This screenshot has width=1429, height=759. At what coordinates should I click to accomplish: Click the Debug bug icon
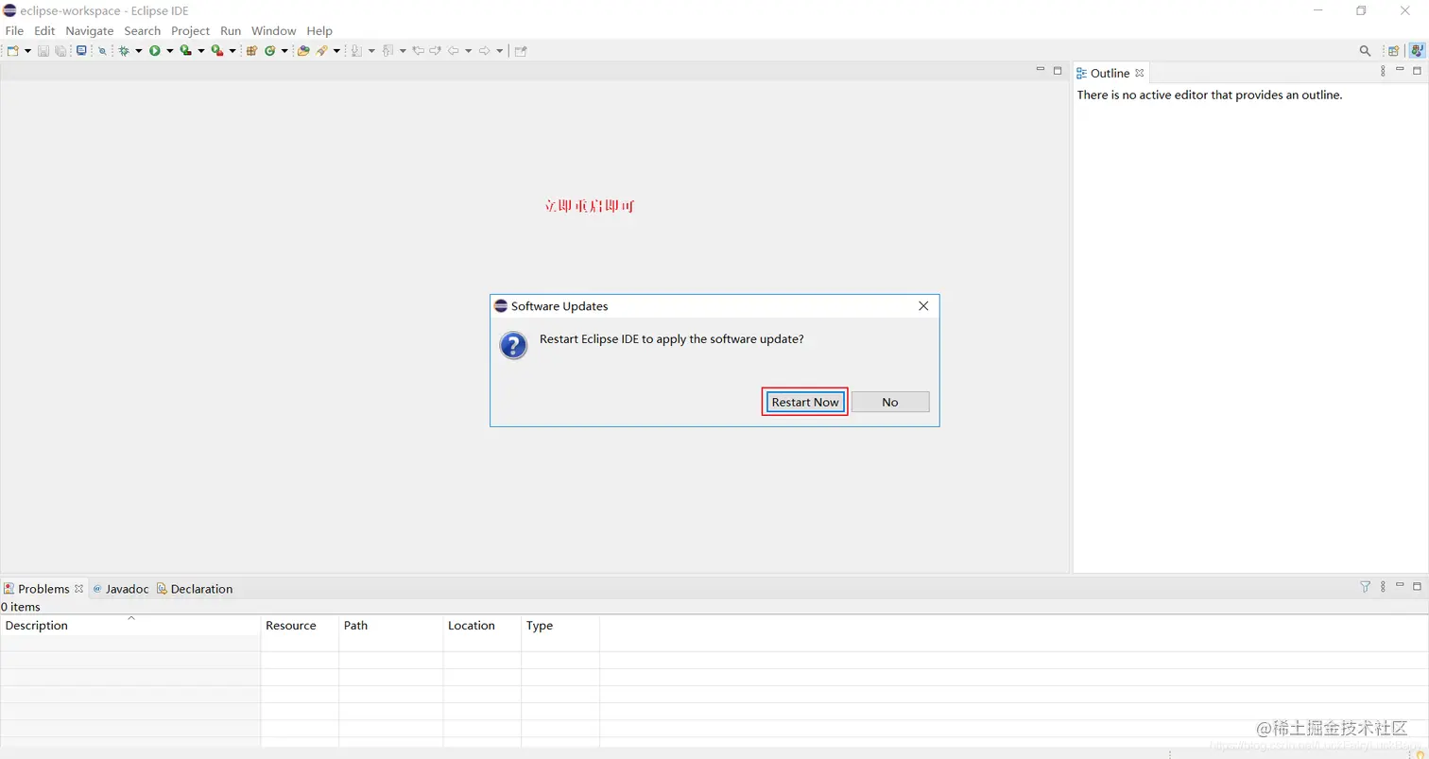click(124, 50)
